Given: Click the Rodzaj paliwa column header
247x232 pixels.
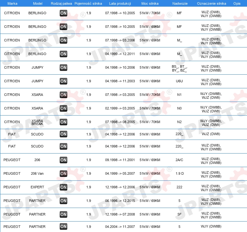Looking at the screenshot, I should [62, 3].
